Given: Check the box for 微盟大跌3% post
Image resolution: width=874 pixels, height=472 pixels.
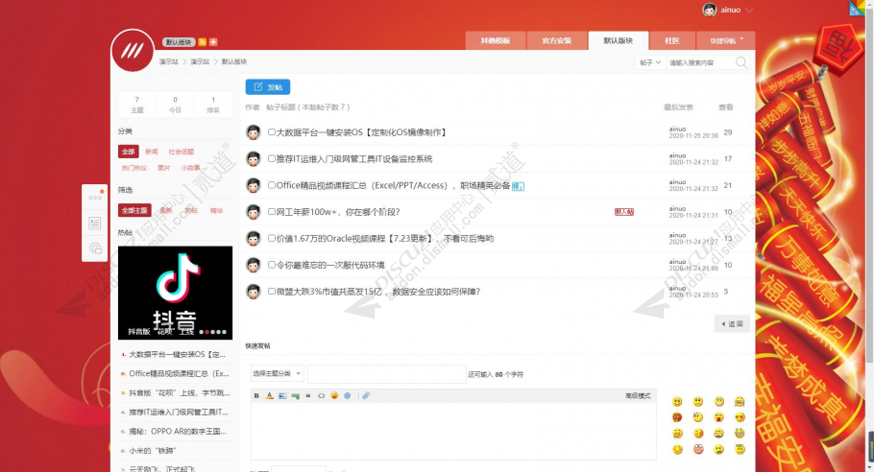Looking at the screenshot, I should coord(272,292).
